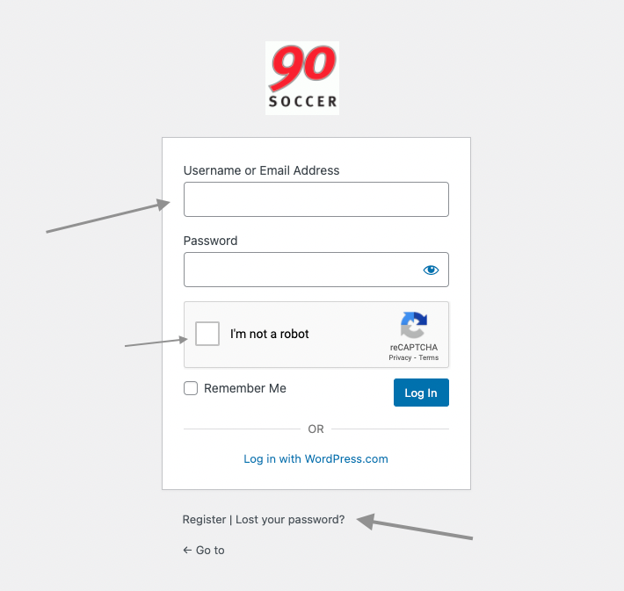This screenshot has width=624, height=591.
Task: Enable the Remember Me checkbox
Action: coord(191,388)
